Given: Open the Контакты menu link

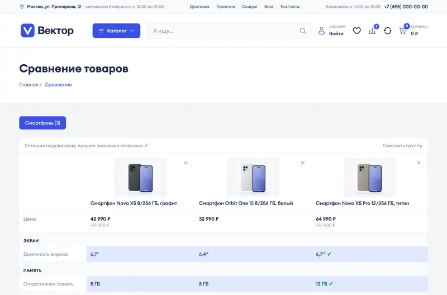Looking at the screenshot, I should (290, 7).
